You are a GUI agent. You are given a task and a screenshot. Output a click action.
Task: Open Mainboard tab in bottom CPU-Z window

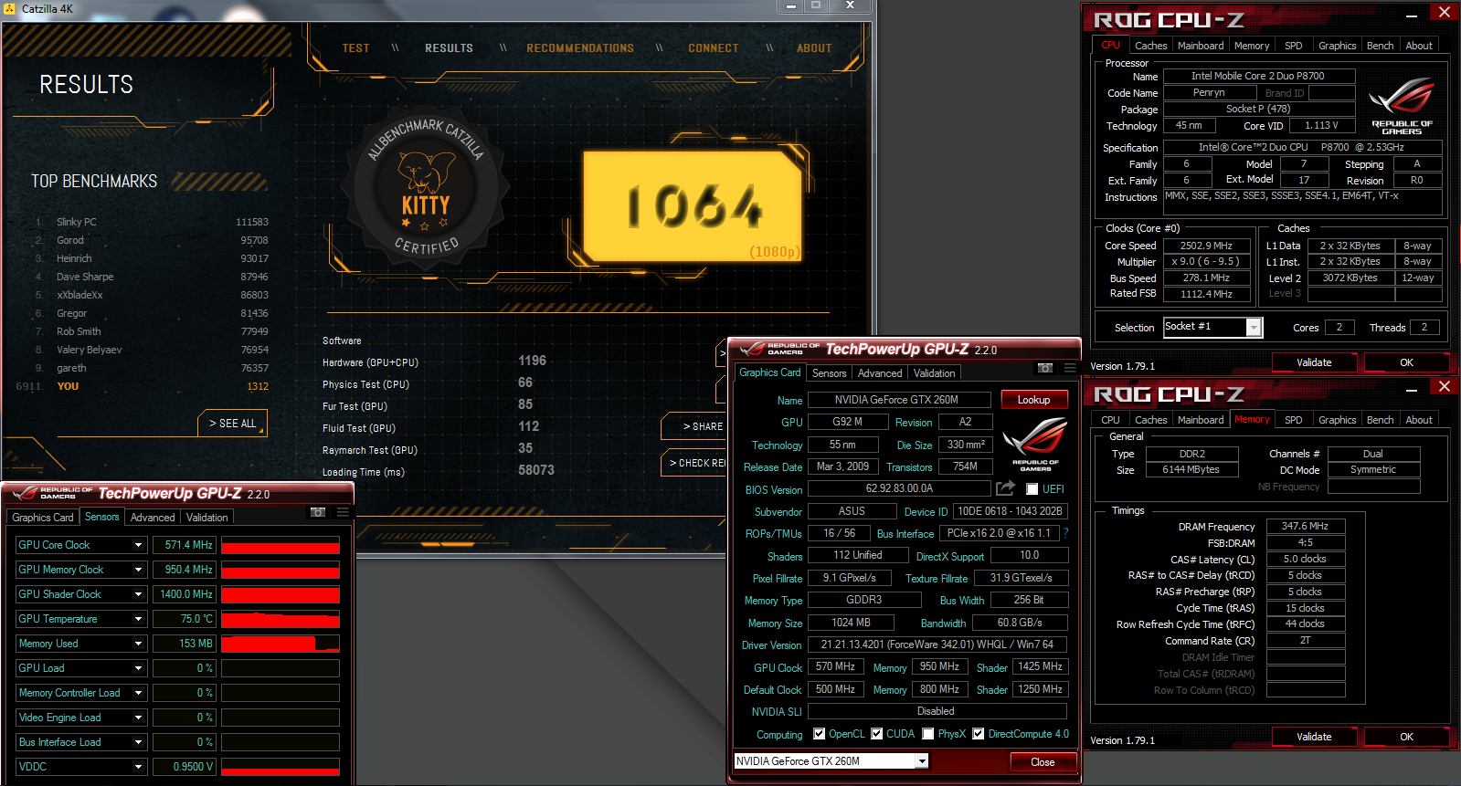pyautogui.click(x=1201, y=420)
